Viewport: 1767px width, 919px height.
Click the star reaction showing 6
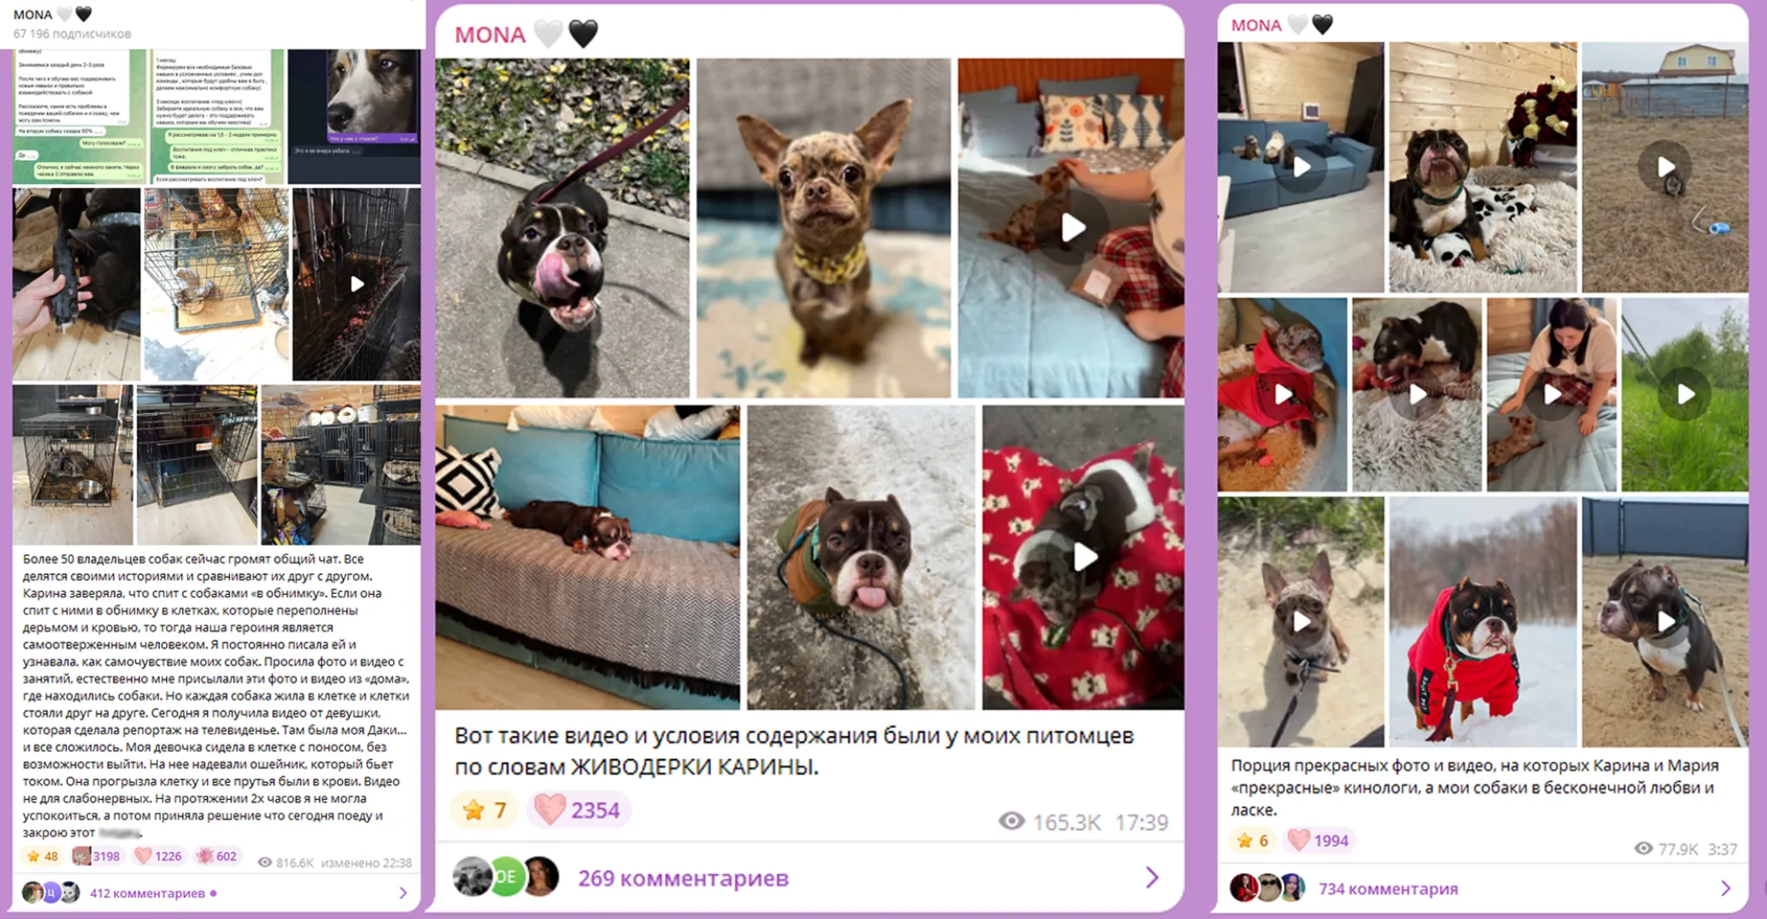click(1251, 841)
